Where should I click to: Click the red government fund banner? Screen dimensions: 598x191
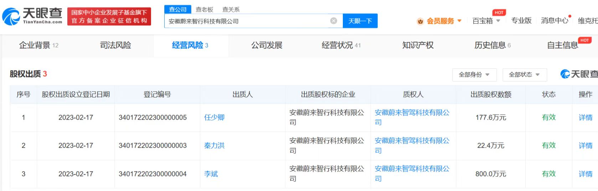[109, 16]
